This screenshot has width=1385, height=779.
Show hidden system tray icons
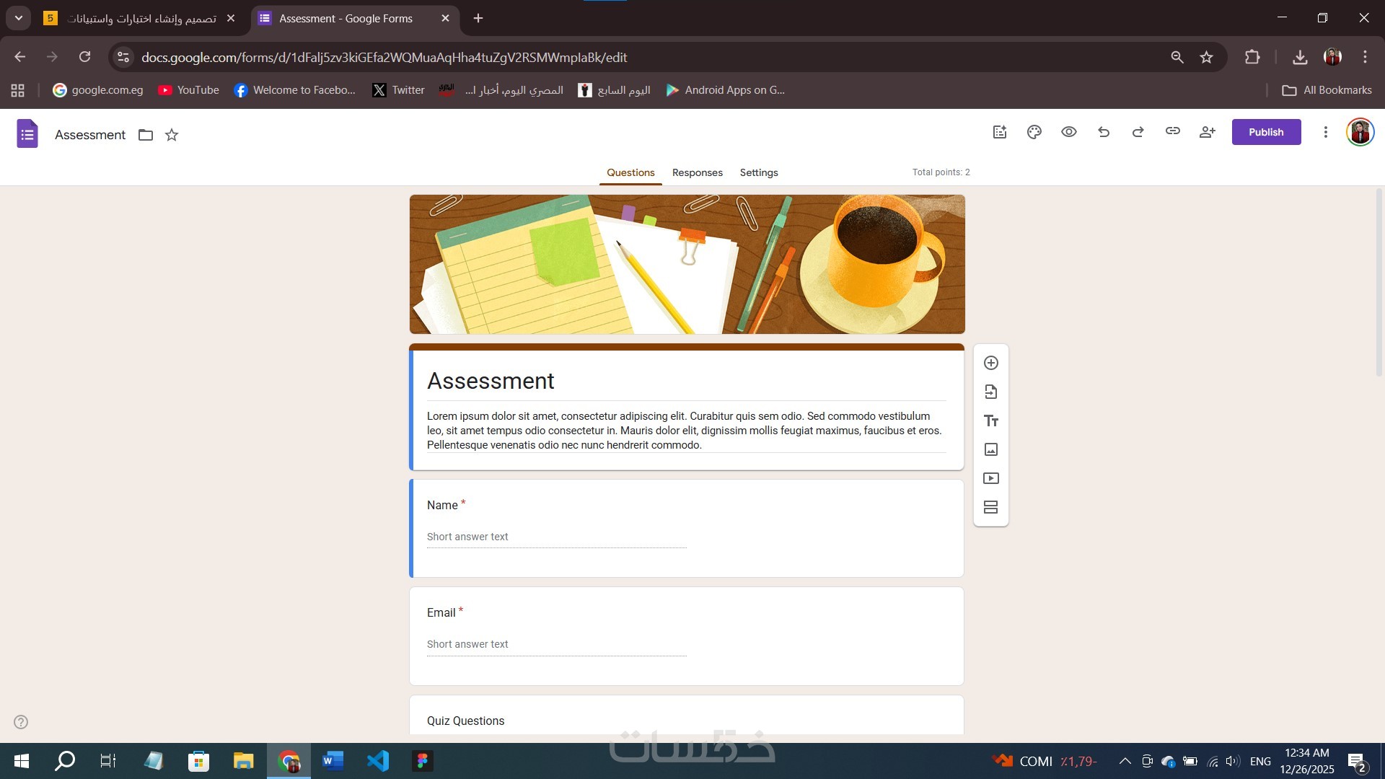pos(1125,761)
